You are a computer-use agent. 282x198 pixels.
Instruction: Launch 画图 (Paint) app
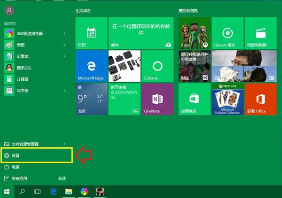point(35,45)
